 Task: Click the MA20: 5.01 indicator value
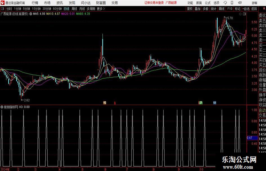coord(68,14)
